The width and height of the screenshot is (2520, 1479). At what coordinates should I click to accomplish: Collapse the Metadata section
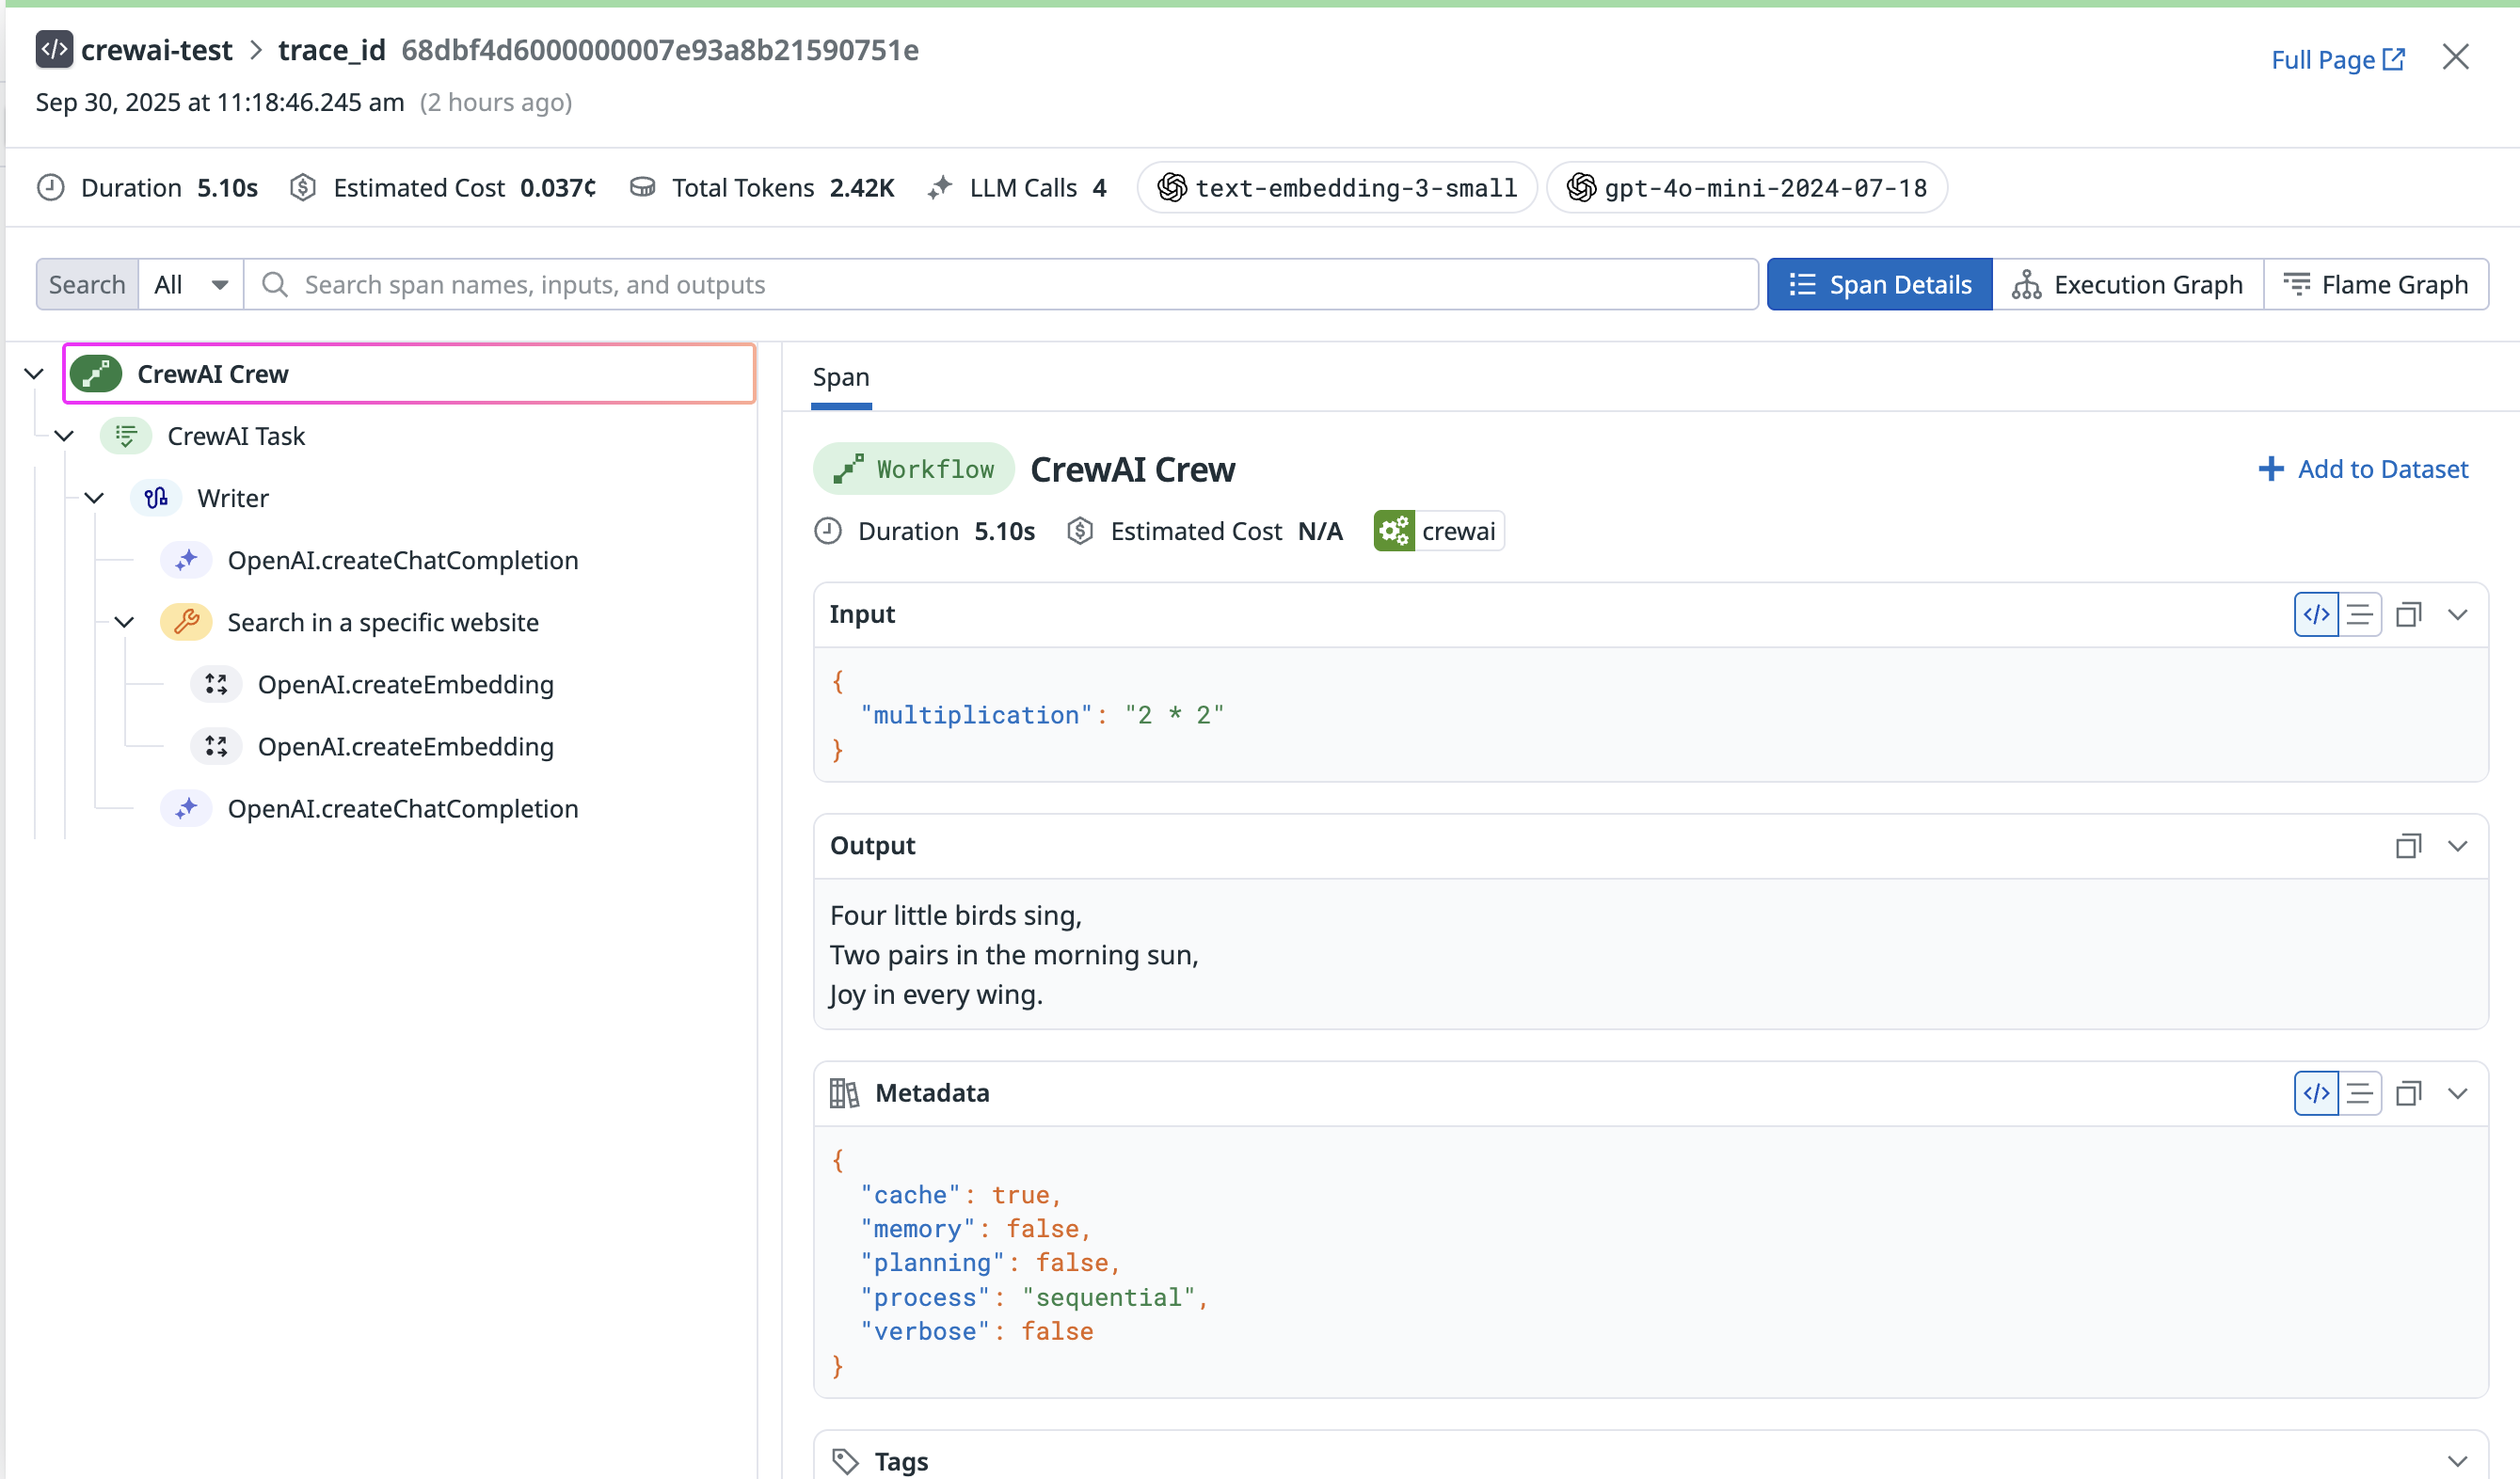pos(2459,1093)
